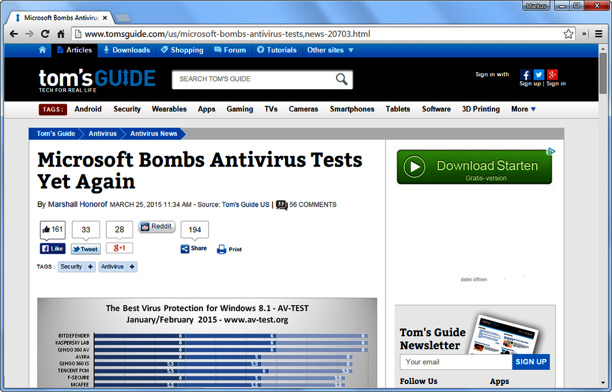Click the search magnifier in Tom's Guide
This screenshot has height=392, width=612.
tap(341, 79)
